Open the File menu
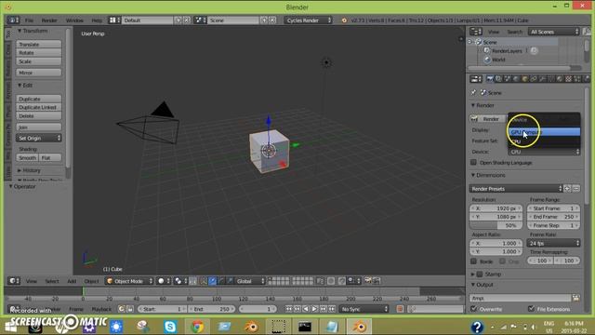 click(x=29, y=20)
